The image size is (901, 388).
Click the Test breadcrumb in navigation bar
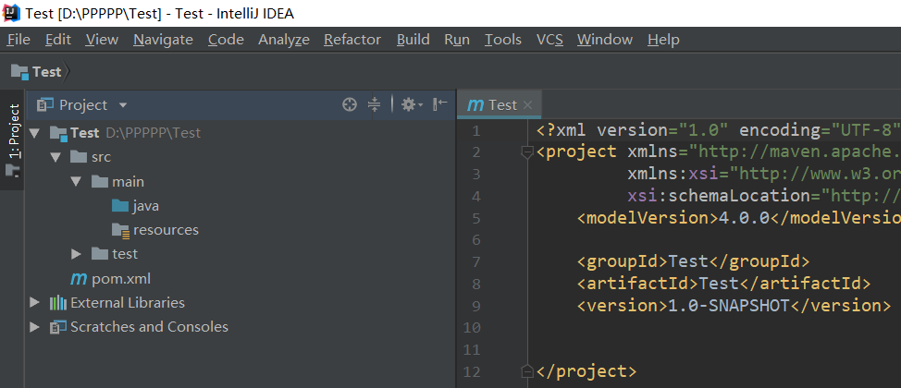click(x=46, y=72)
